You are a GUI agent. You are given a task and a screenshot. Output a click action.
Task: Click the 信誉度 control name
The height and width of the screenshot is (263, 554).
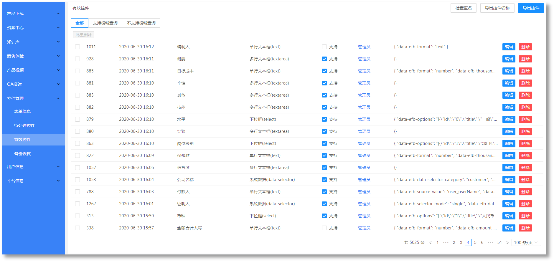(183, 168)
